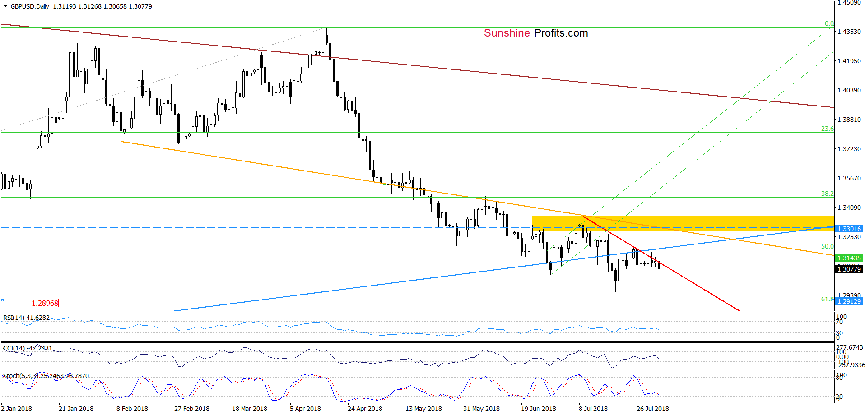This screenshot has height=415, width=865.
Task: Select the 1.43530 price scale value
Action: coord(849,32)
